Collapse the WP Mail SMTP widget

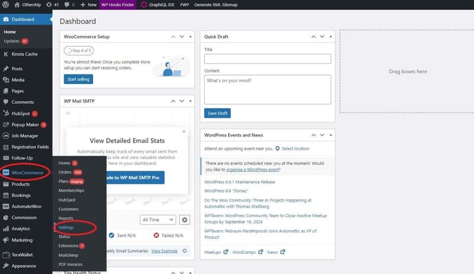[190, 101]
